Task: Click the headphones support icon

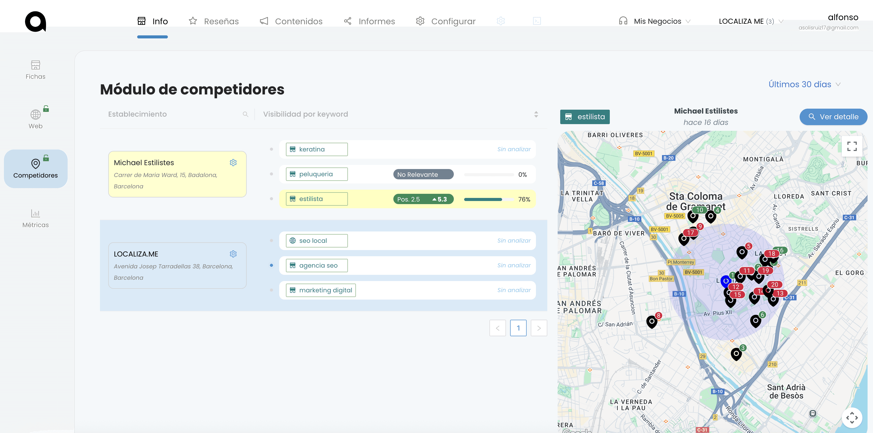Action: point(623,21)
